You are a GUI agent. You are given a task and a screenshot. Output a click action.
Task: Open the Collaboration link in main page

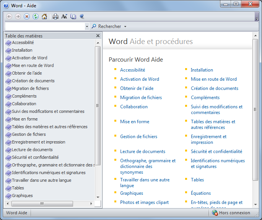coord(134,107)
